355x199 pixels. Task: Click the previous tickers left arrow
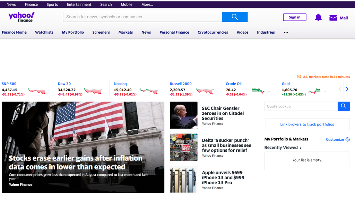click(x=340, y=89)
